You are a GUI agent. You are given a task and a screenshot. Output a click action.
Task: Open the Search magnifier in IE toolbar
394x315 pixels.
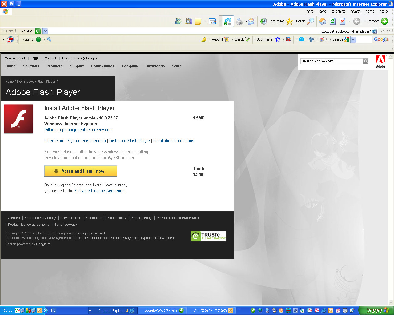coord(311,21)
